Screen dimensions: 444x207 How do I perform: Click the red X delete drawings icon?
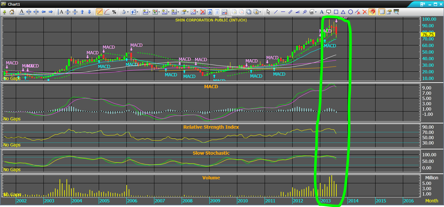[365, 12]
